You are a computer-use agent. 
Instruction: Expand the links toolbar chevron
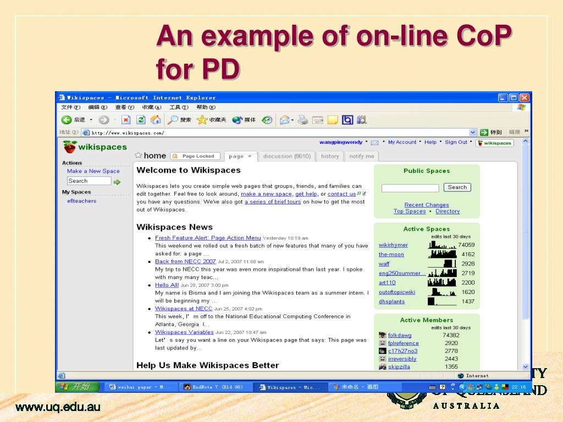(x=526, y=131)
